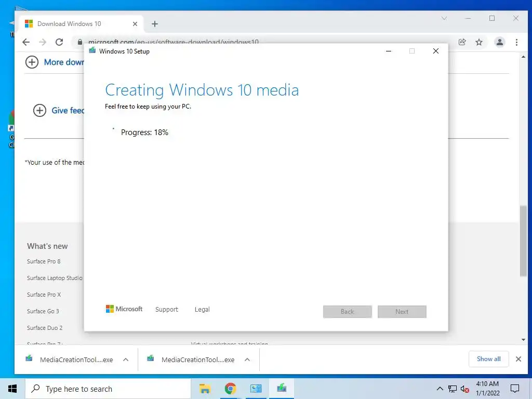The width and height of the screenshot is (532, 399).
Task: Bookmark this page with the star icon
Action: click(x=479, y=42)
